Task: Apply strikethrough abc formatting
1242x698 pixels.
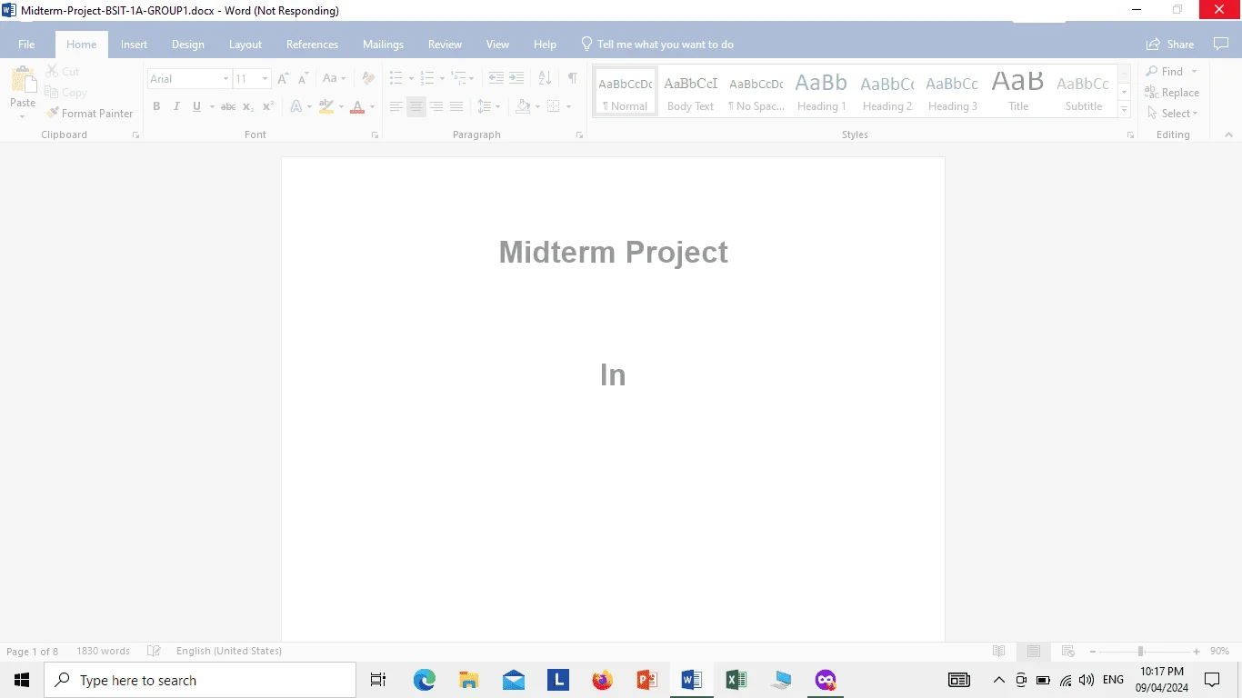Action: coord(228,106)
